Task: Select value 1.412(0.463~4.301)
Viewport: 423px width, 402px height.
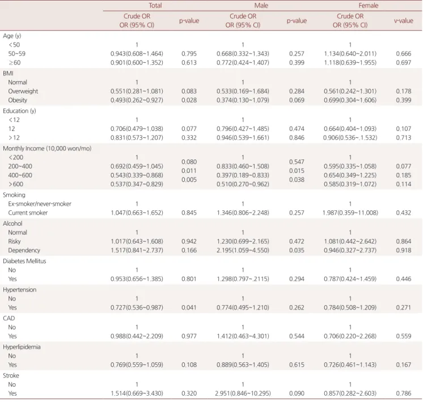Action: (x=243, y=336)
